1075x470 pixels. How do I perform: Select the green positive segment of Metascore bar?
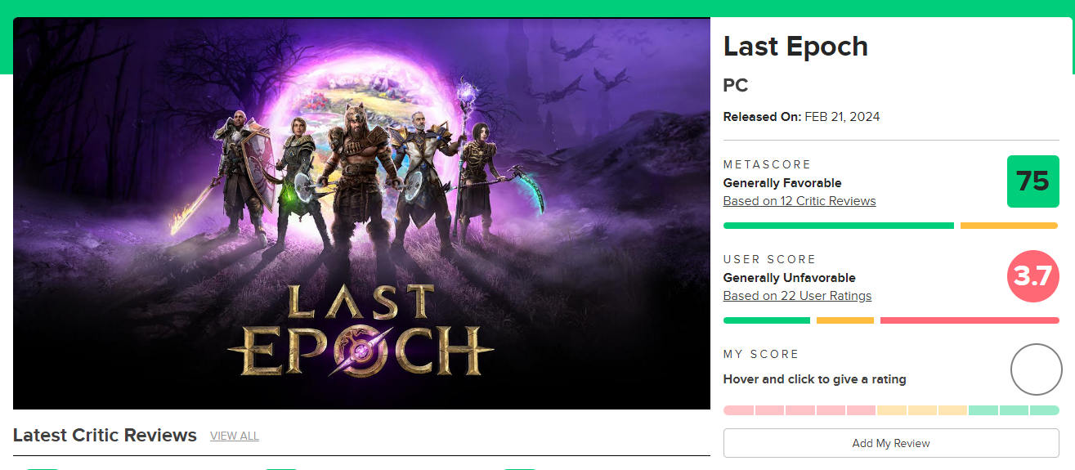coord(838,226)
